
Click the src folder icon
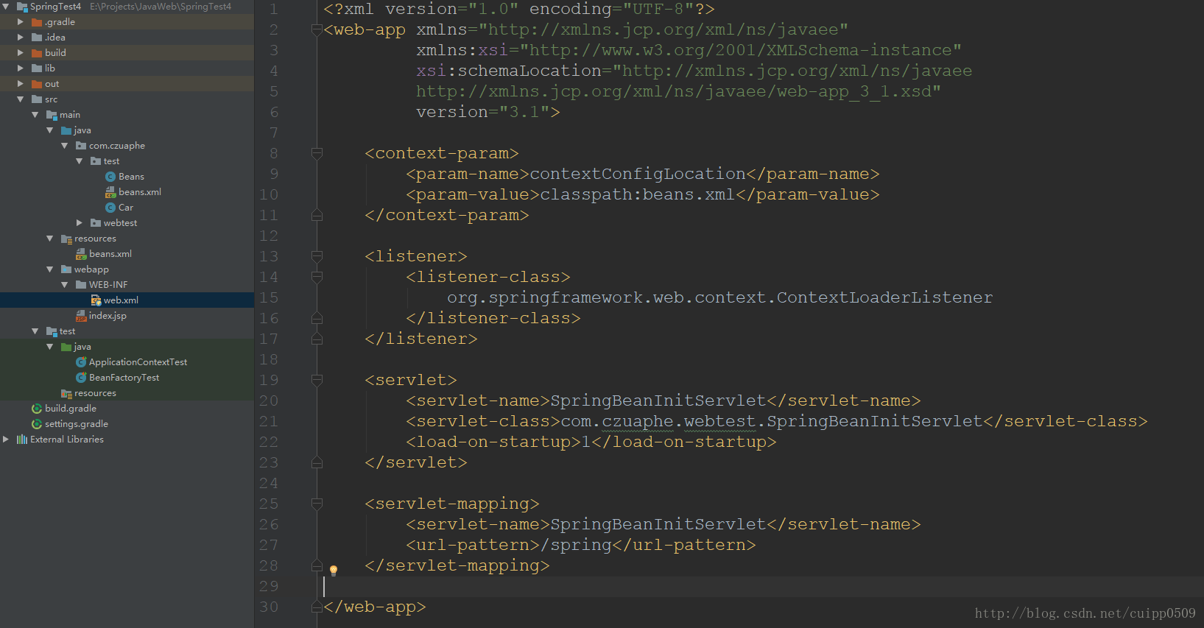[37, 99]
